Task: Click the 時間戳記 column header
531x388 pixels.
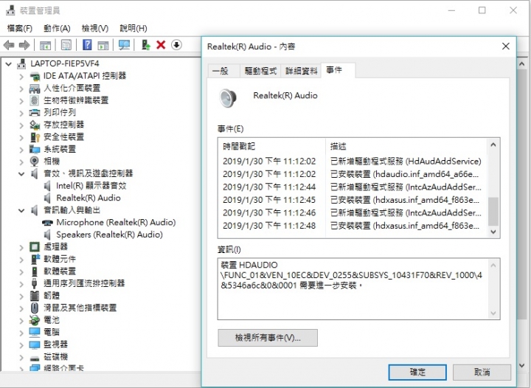Action: [272, 146]
